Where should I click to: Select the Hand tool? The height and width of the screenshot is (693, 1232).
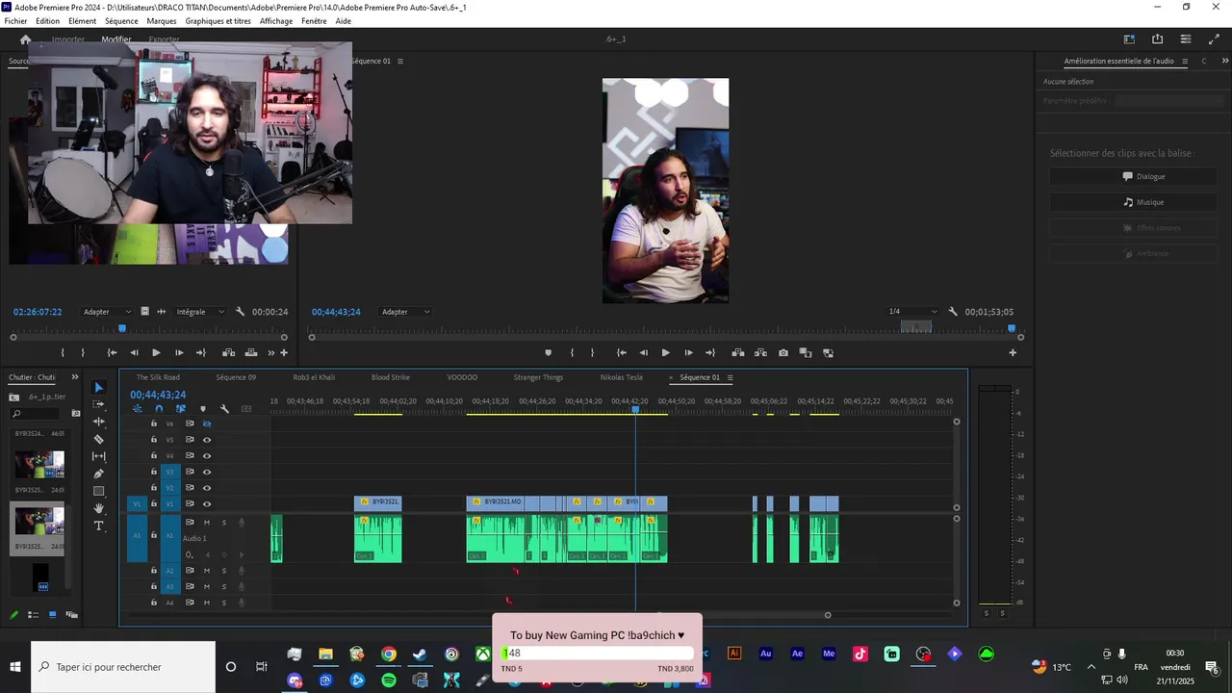(x=98, y=508)
